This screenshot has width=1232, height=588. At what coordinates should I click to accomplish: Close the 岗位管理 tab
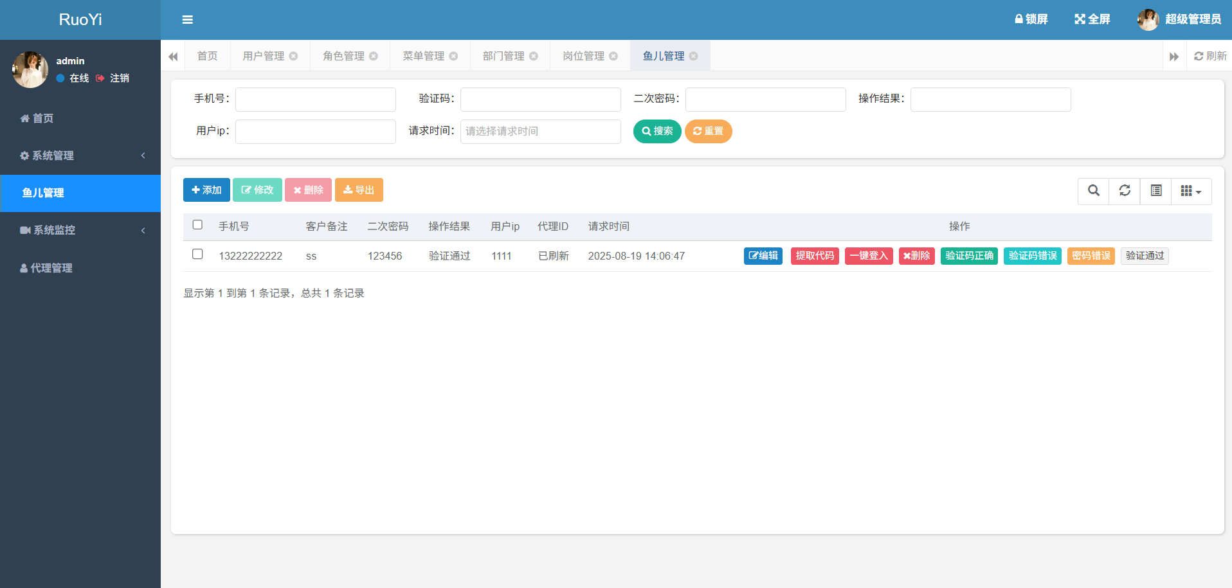point(613,56)
